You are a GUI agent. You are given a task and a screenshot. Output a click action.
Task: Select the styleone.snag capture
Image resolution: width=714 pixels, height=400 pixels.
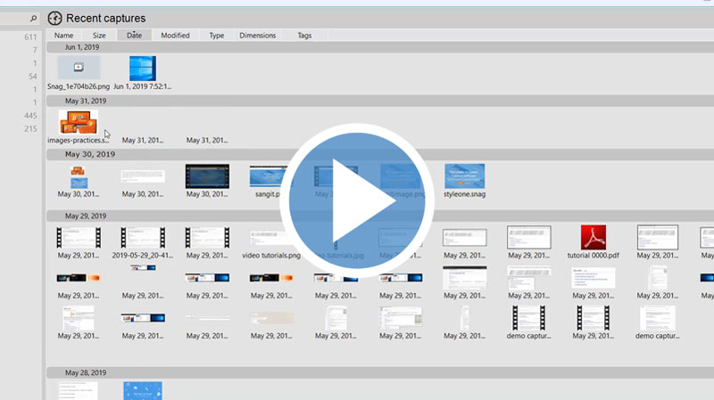[x=464, y=176]
